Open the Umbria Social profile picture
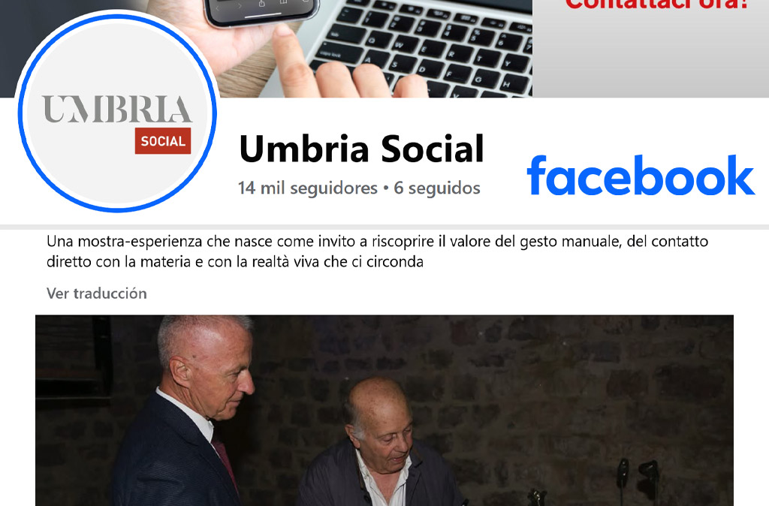769x506 pixels. (x=117, y=113)
